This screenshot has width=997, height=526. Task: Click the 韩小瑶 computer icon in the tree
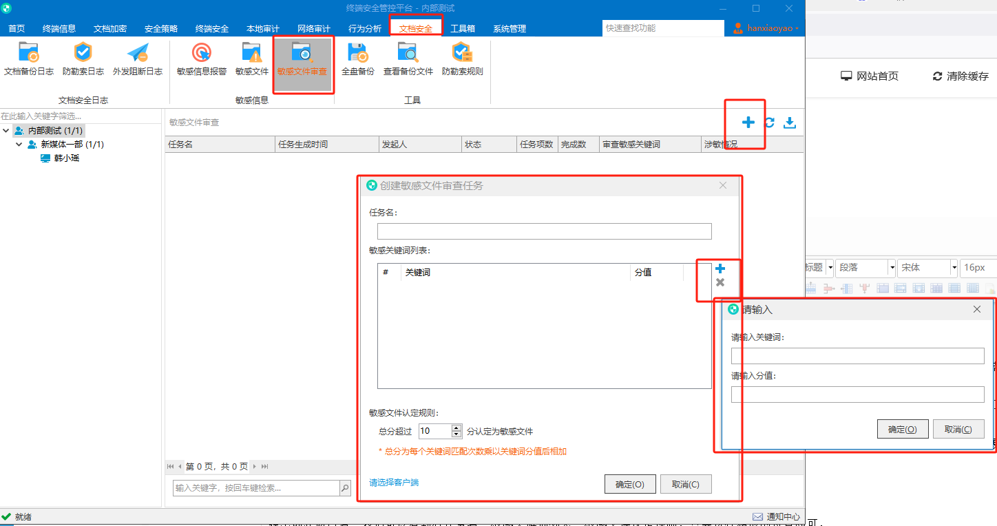45,158
